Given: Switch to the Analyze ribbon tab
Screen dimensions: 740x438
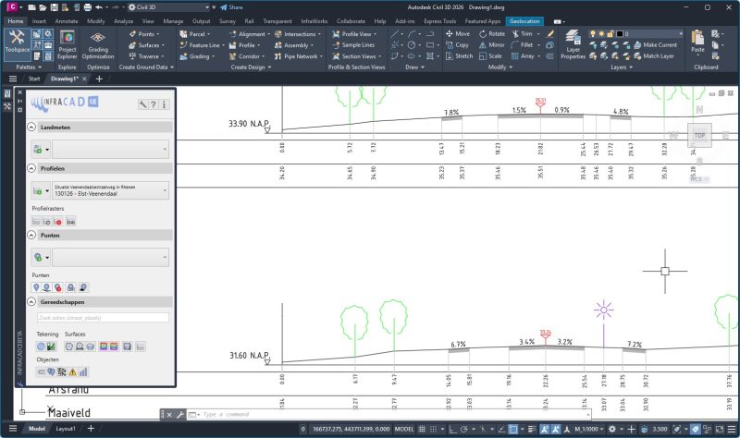Looking at the screenshot, I should pos(123,21).
